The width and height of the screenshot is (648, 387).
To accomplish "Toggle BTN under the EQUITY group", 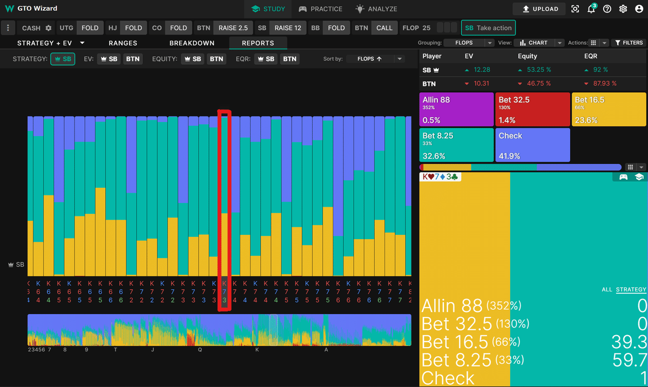I will [x=217, y=59].
